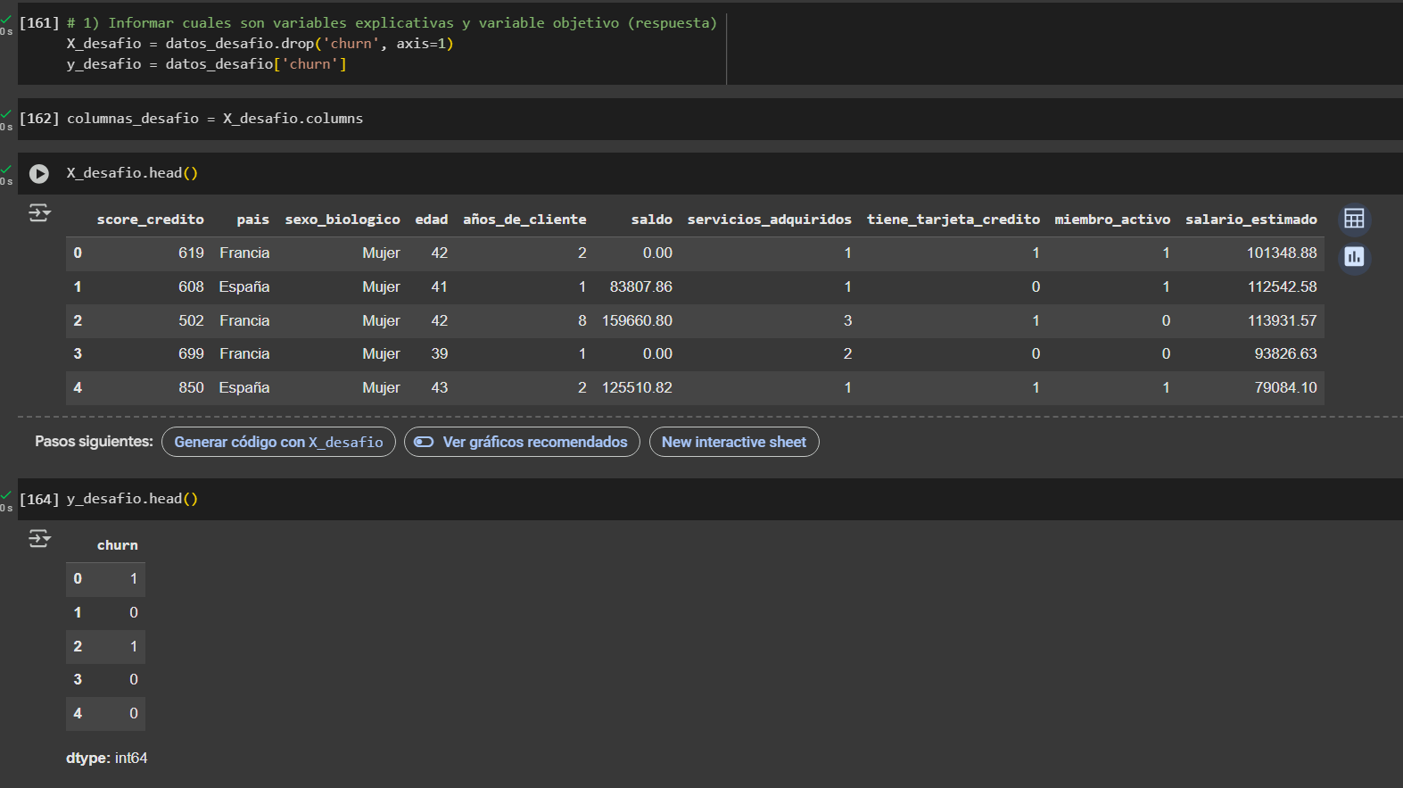Select salary value 79084.10
This screenshot has width=1403, height=788.
click(x=1285, y=388)
